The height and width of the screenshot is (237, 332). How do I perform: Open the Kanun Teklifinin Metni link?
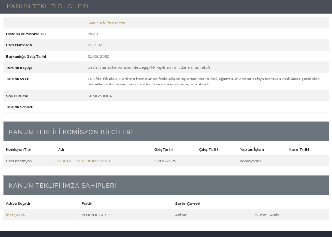tap(106, 23)
